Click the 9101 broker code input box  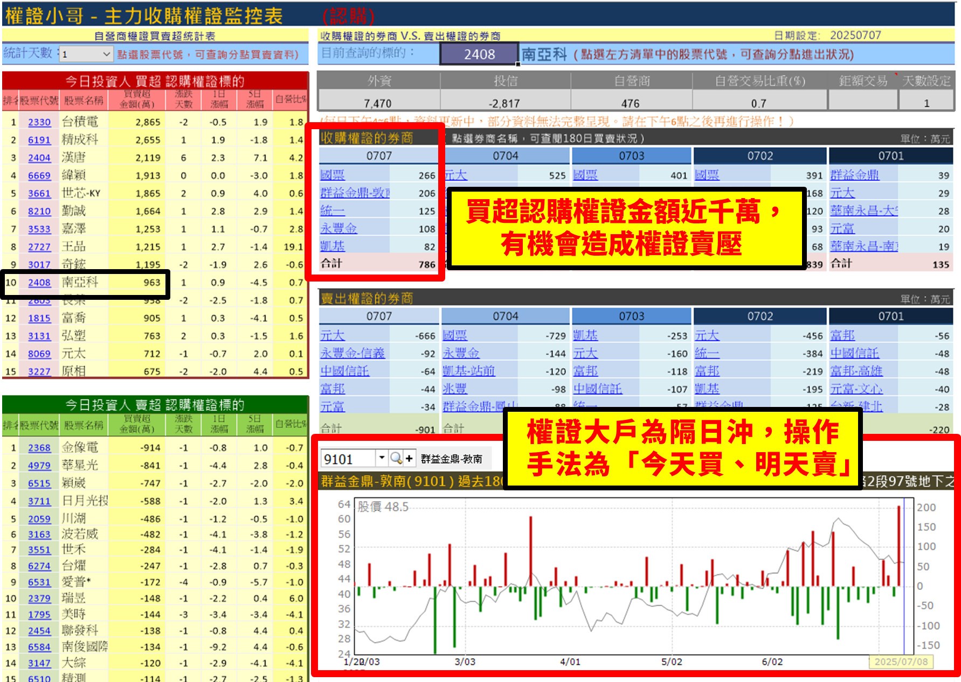[348, 459]
